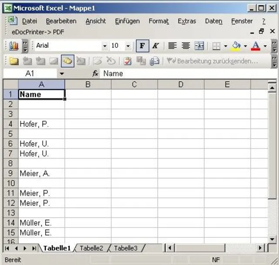Click the next comment icon
Screen dimensions: 279x265
[x=41, y=61]
